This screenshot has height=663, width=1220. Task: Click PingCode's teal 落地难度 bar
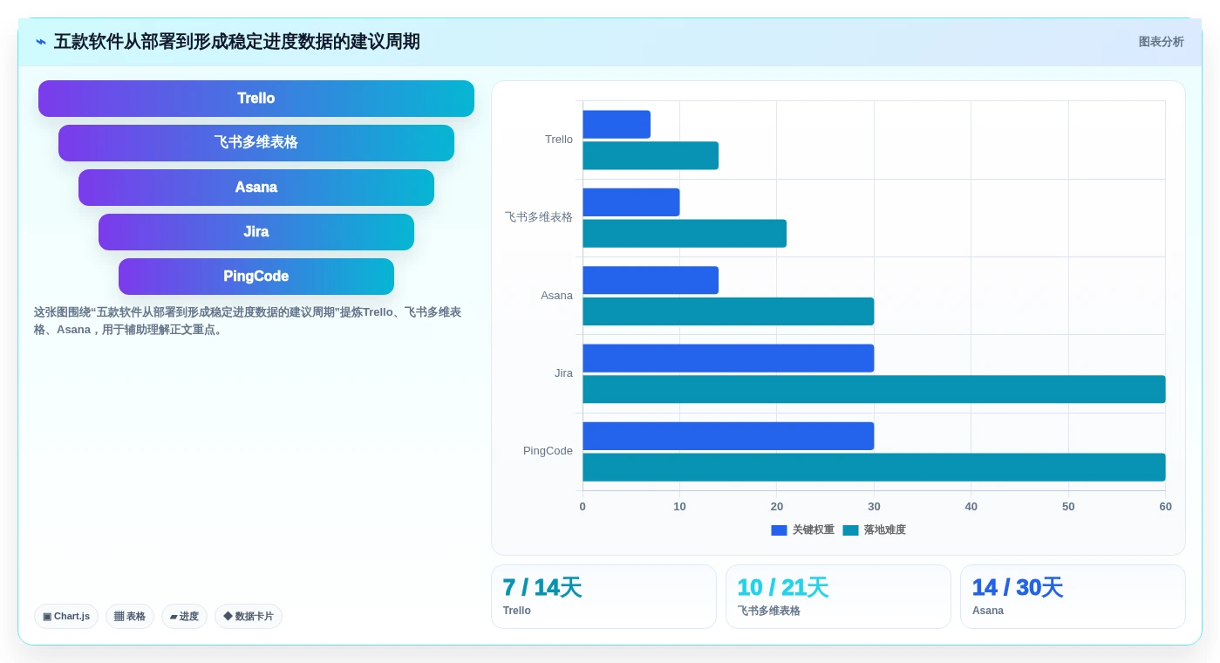point(874,467)
